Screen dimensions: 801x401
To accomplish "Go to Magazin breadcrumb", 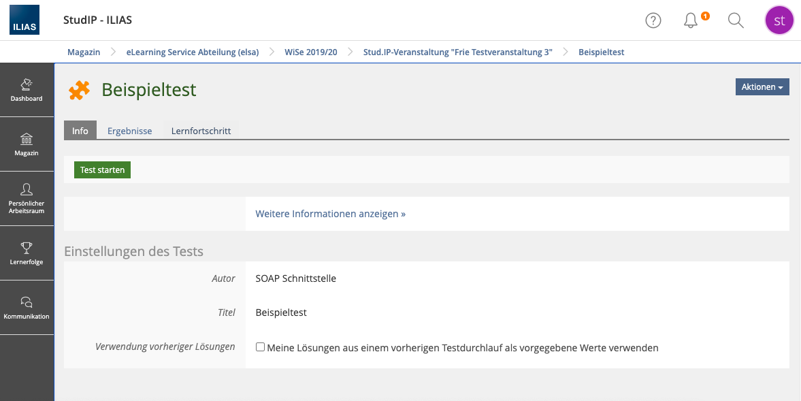I will [84, 52].
